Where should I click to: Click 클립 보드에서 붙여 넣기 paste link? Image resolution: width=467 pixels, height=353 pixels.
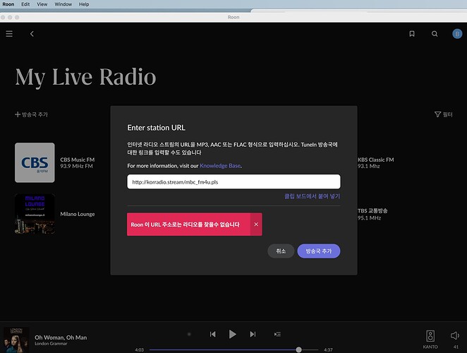(x=312, y=196)
